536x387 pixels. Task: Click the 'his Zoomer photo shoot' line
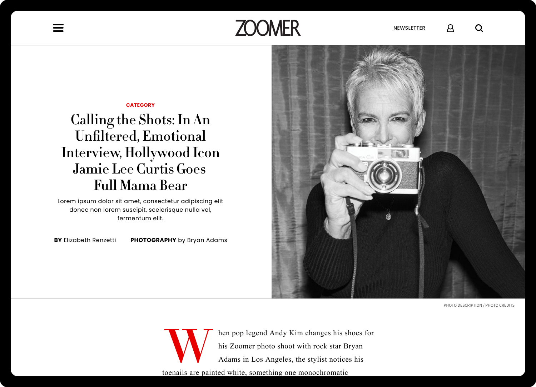pos(291,346)
